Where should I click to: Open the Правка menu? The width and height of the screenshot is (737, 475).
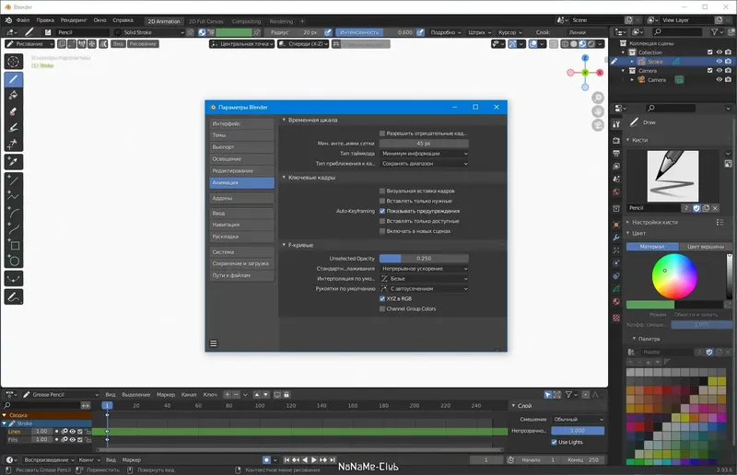(x=45, y=20)
